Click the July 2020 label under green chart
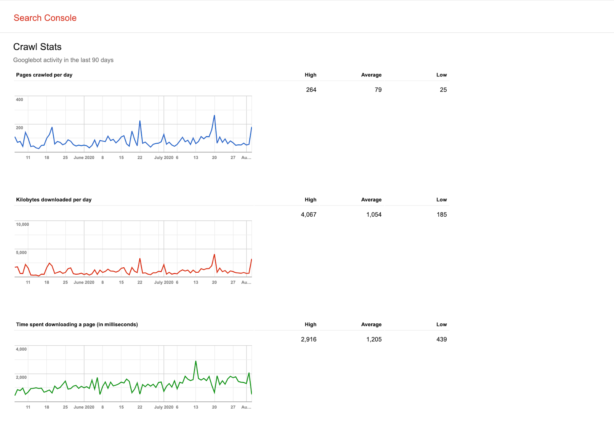This screenshot has width=614, height=439. coord(164,407)
